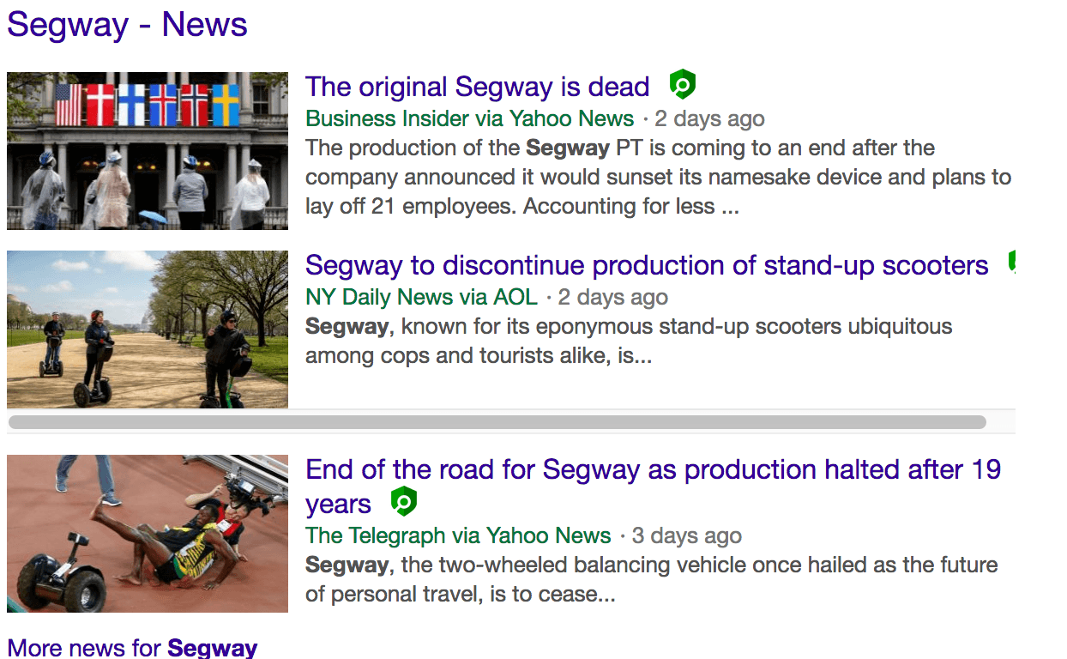
Task: Click the thumbnail of the sprinter falling over
Action: pyautogui.click(x=148, y=534)
